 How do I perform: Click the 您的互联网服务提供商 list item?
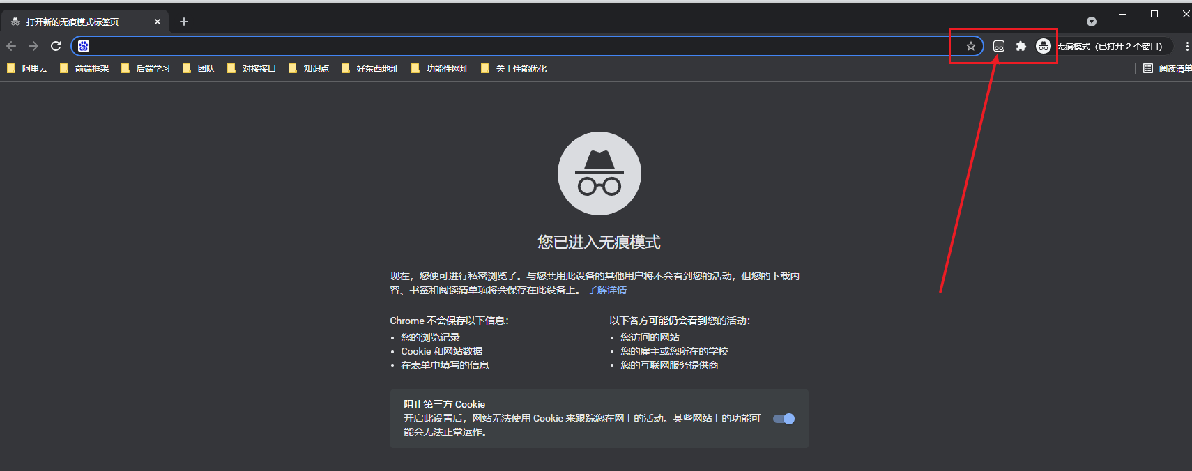[669, 365]
